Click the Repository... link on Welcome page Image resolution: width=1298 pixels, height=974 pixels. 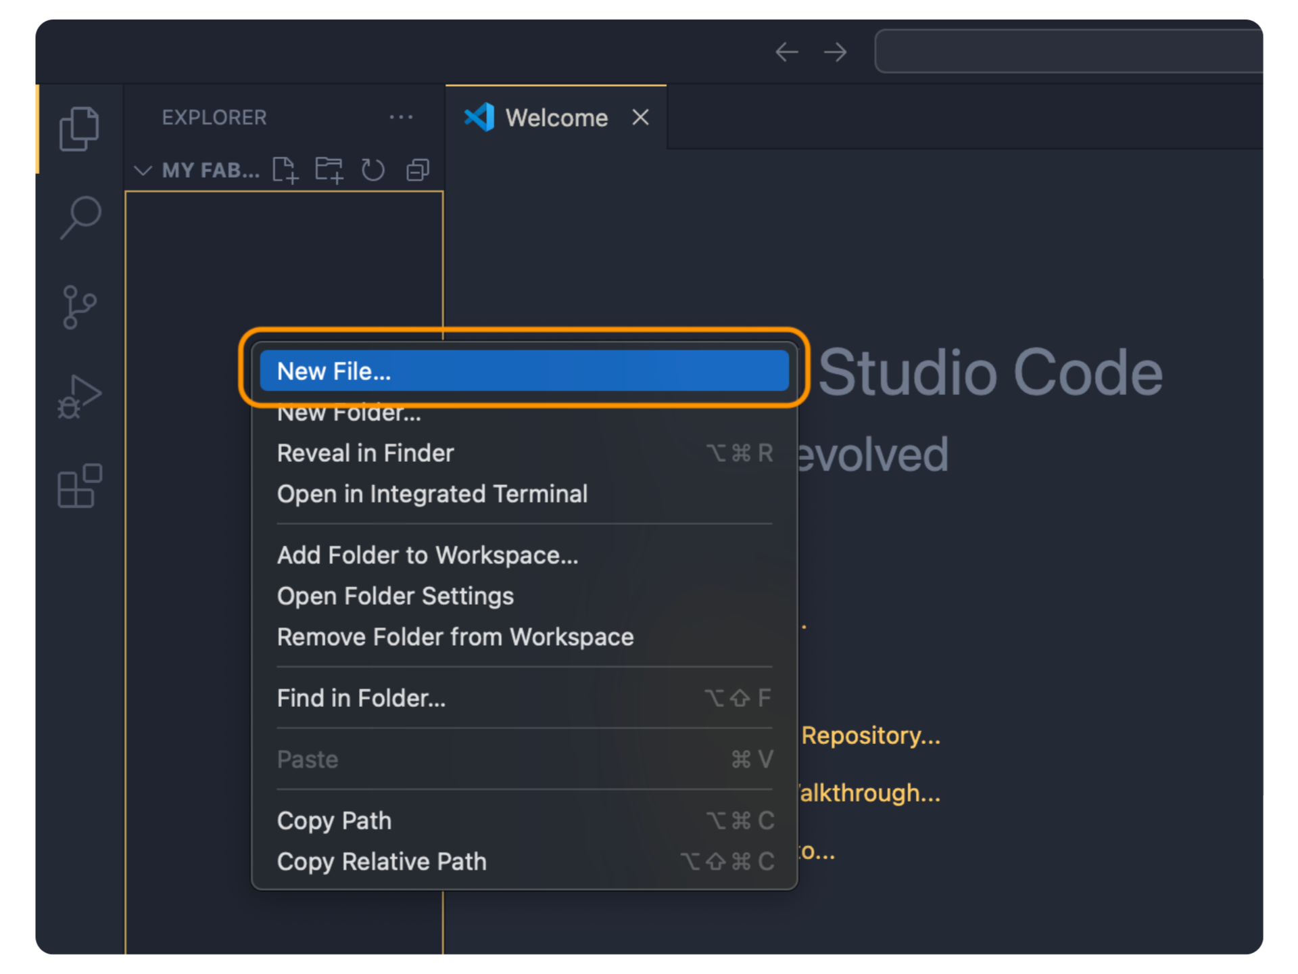tap(870, 735)
